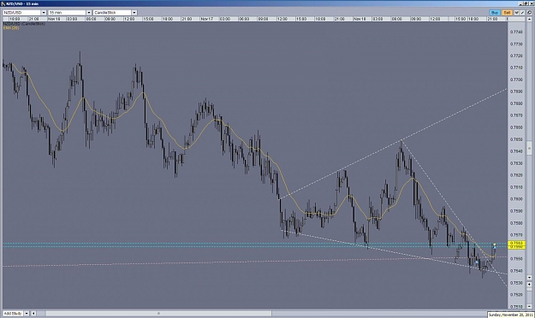Click the 0.7600 price axis label
Screen dimensions: 535x318
tap(516, 199)
